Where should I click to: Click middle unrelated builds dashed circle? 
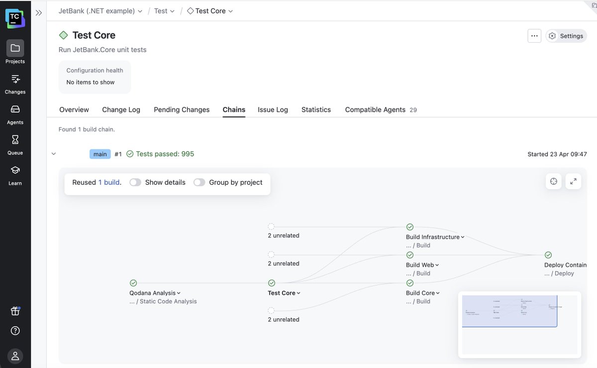(x=271, y=254)
